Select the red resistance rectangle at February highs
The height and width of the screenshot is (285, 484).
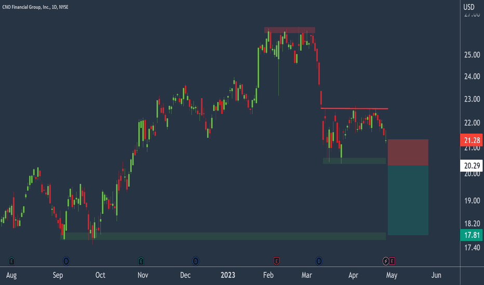click(290, 30)
